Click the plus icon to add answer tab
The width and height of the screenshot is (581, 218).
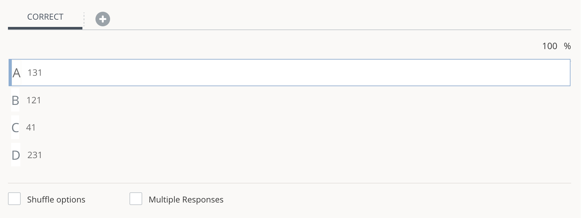(102, 19)
